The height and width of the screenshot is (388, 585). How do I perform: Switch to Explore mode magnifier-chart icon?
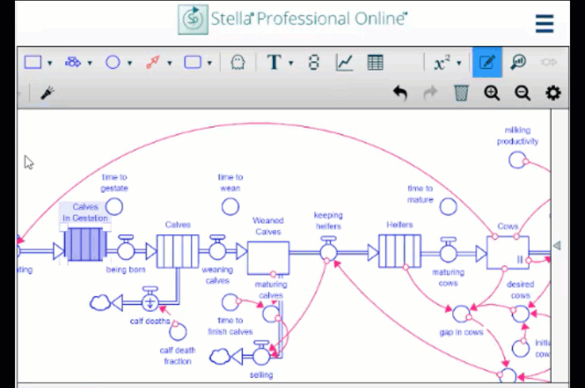coord(518,62)
